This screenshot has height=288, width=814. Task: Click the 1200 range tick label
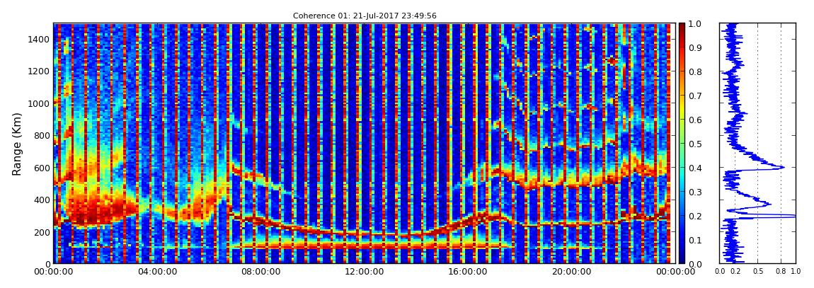click(x=40, y=71)
